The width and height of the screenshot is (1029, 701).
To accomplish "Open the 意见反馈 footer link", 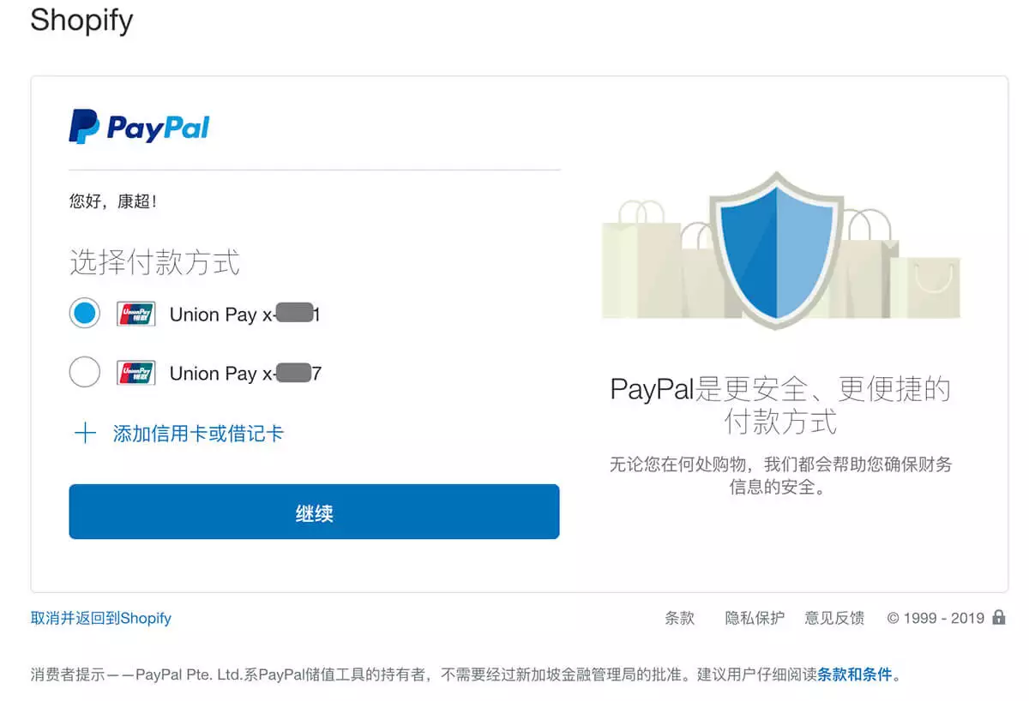I will coord(834,618).
